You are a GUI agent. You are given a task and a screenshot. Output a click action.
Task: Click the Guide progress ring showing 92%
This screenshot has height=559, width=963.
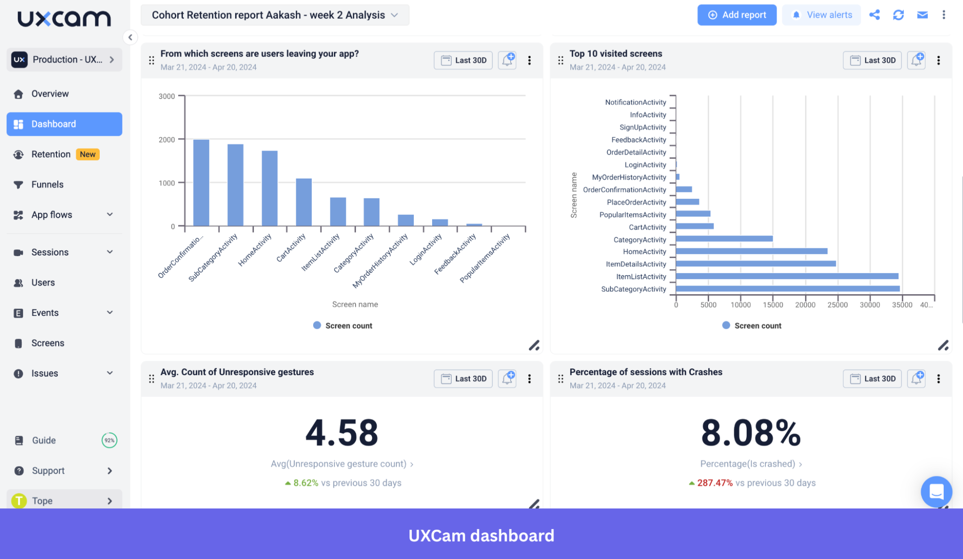click(x=109, y=440)
